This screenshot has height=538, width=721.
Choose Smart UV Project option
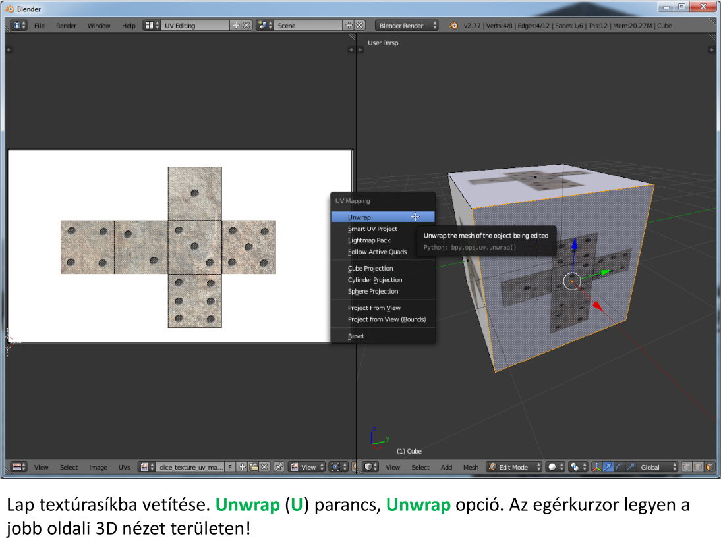(x=372, y=229)
